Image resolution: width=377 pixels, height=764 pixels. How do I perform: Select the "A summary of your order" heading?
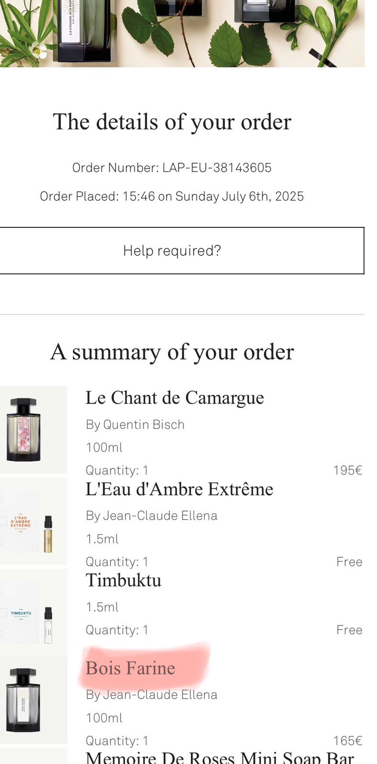tap(172, 352)
